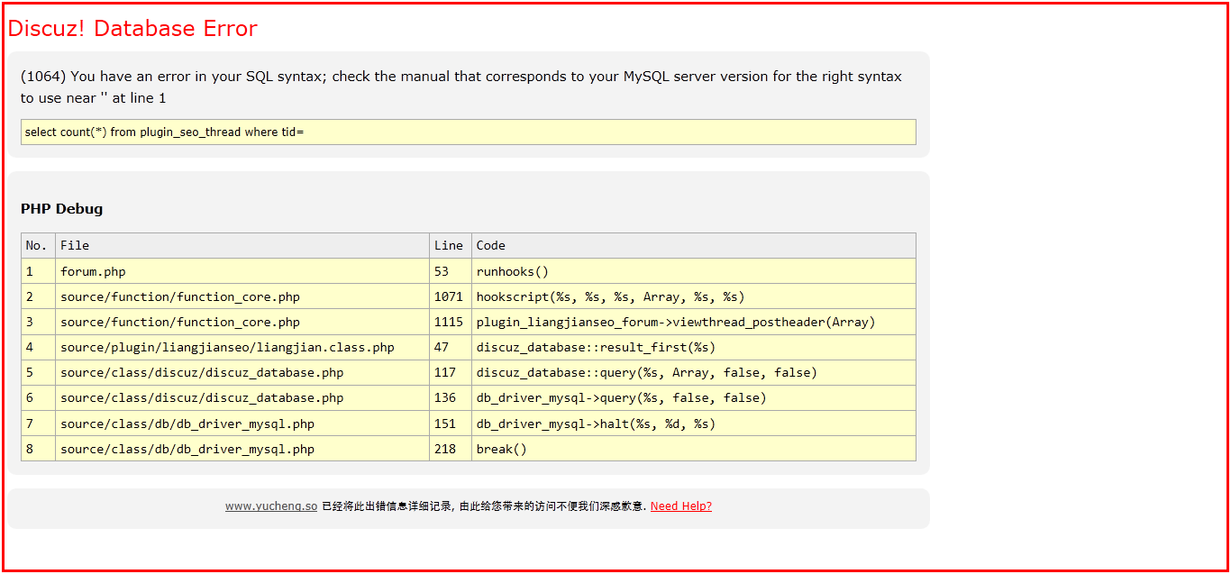Click the Discuz! Database Error heading
The height and width of the screenshot is (574, 1231).
[132, 29]
